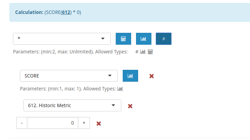Follow the 612 link in Calculation

coord(66,12)
